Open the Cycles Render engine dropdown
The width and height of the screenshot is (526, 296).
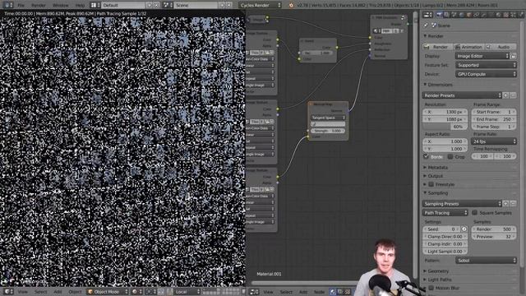(261, 6)
